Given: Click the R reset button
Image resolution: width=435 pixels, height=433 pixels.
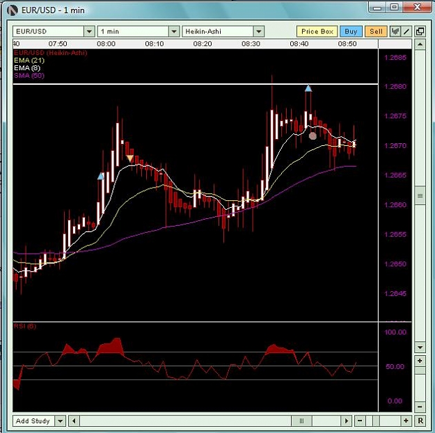Looking at the screenshot, I should 420,421.
